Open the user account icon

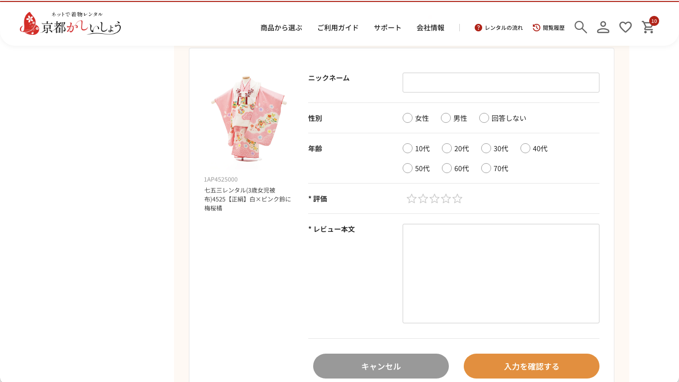(x=603, y=27)
